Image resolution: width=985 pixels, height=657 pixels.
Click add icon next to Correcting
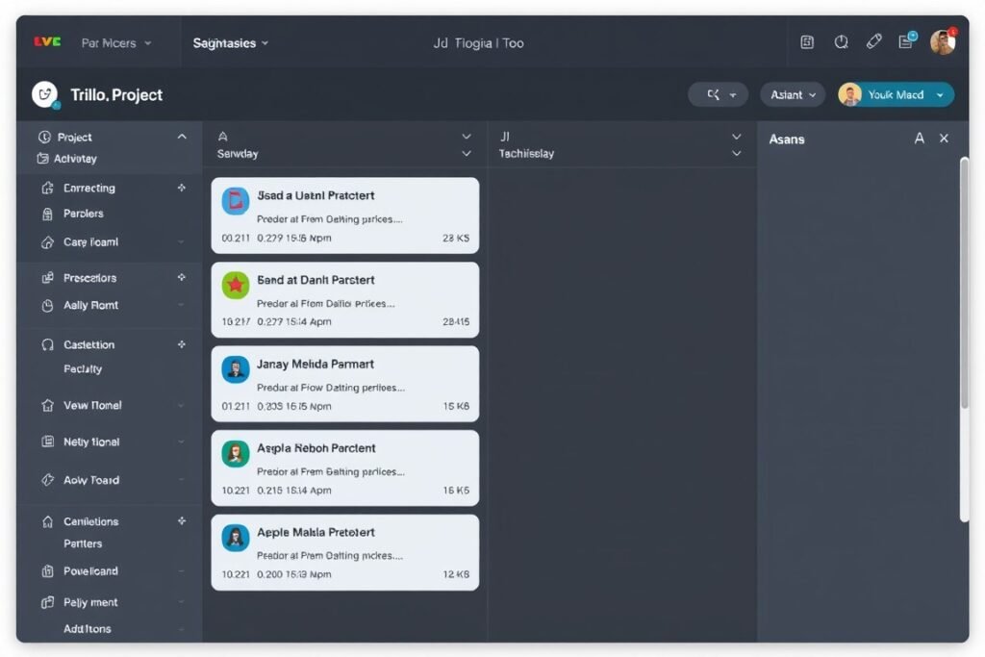coord(182,188)
